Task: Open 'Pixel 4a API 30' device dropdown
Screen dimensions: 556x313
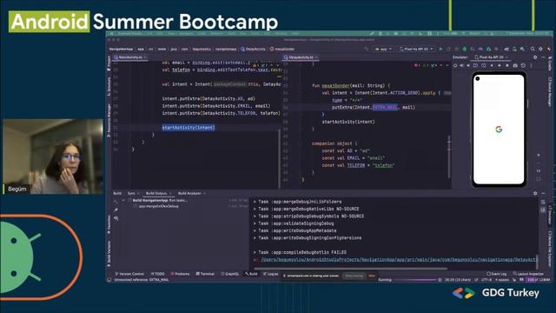Action: click(x=415, y=49)
